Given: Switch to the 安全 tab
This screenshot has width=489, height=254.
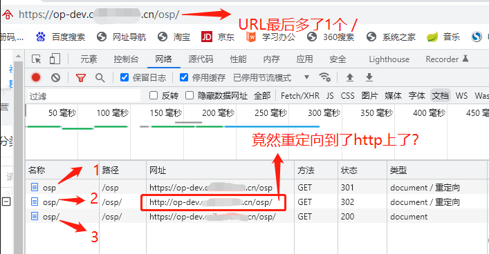Looking at the screenshot, I should pos(338,59).
